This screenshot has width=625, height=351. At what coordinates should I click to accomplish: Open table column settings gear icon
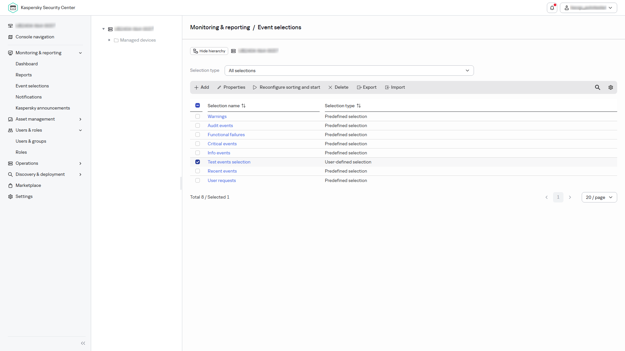point(611,87)
